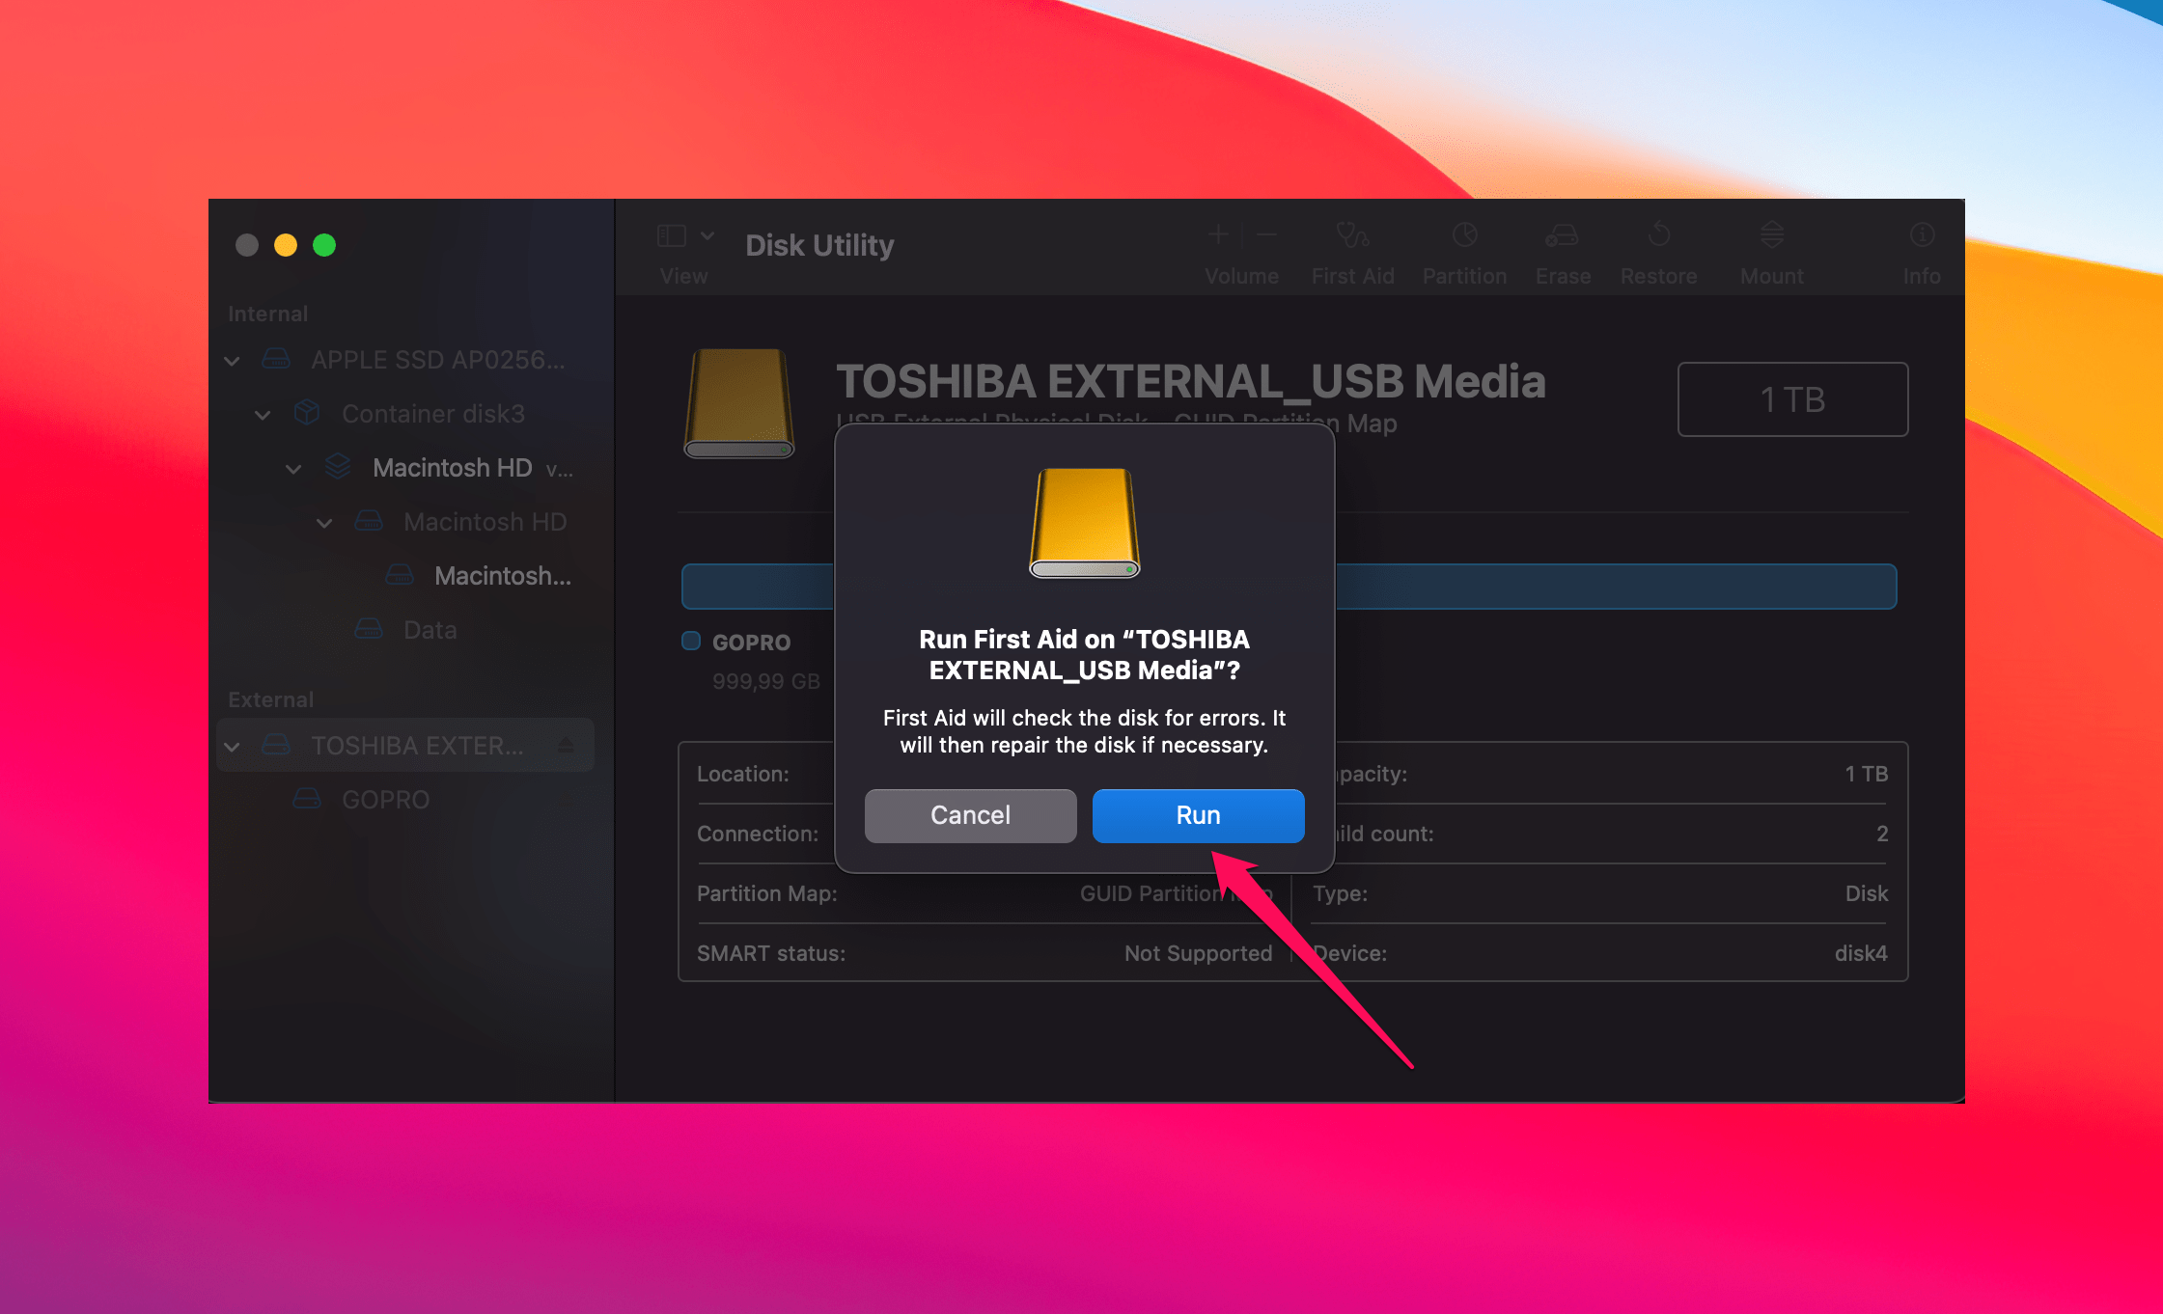Open the sidebar View toolbar icon
The width and height of the screenshot is (2163, 1314).
pos(672,236)
